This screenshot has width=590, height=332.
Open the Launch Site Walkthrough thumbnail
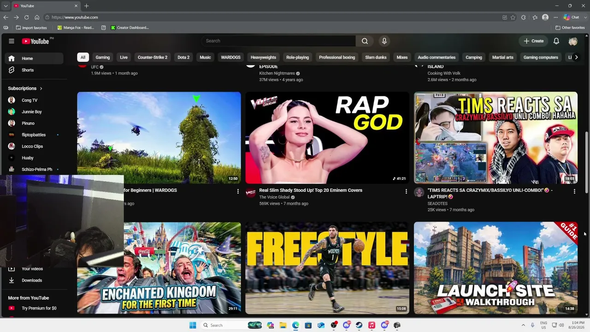pos(496,268)
